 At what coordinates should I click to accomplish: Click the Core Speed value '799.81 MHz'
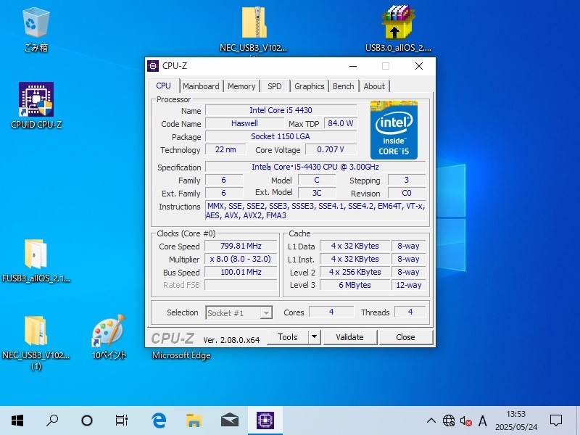click(241, 246)
